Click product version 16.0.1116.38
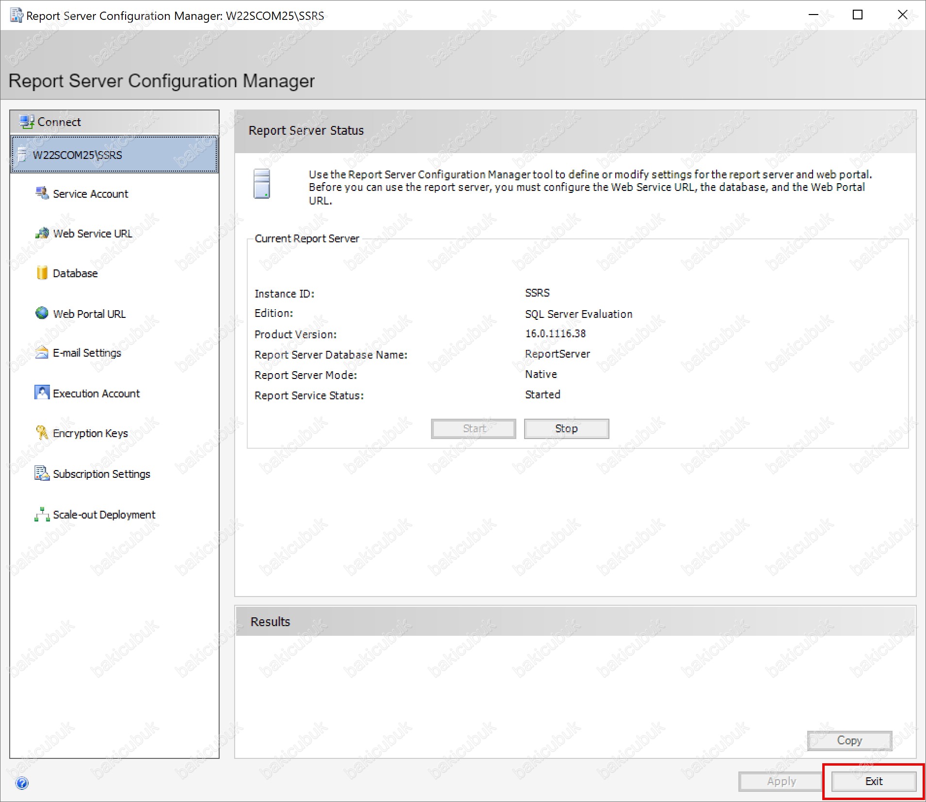Screen dimensions: 926x802 (555, 333)
